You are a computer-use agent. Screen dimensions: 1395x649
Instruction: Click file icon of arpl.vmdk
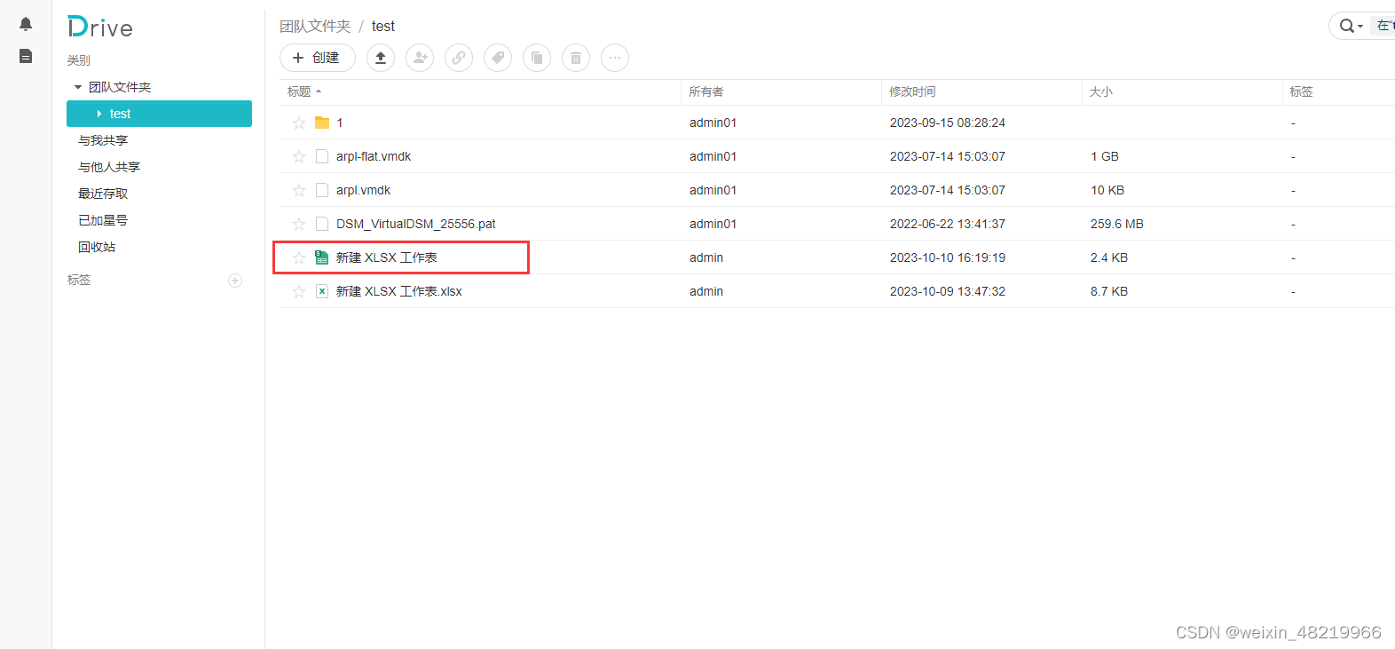322,190
